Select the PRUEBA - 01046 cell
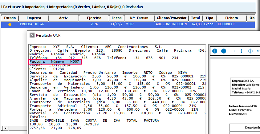260x134 pixels. 32,24
